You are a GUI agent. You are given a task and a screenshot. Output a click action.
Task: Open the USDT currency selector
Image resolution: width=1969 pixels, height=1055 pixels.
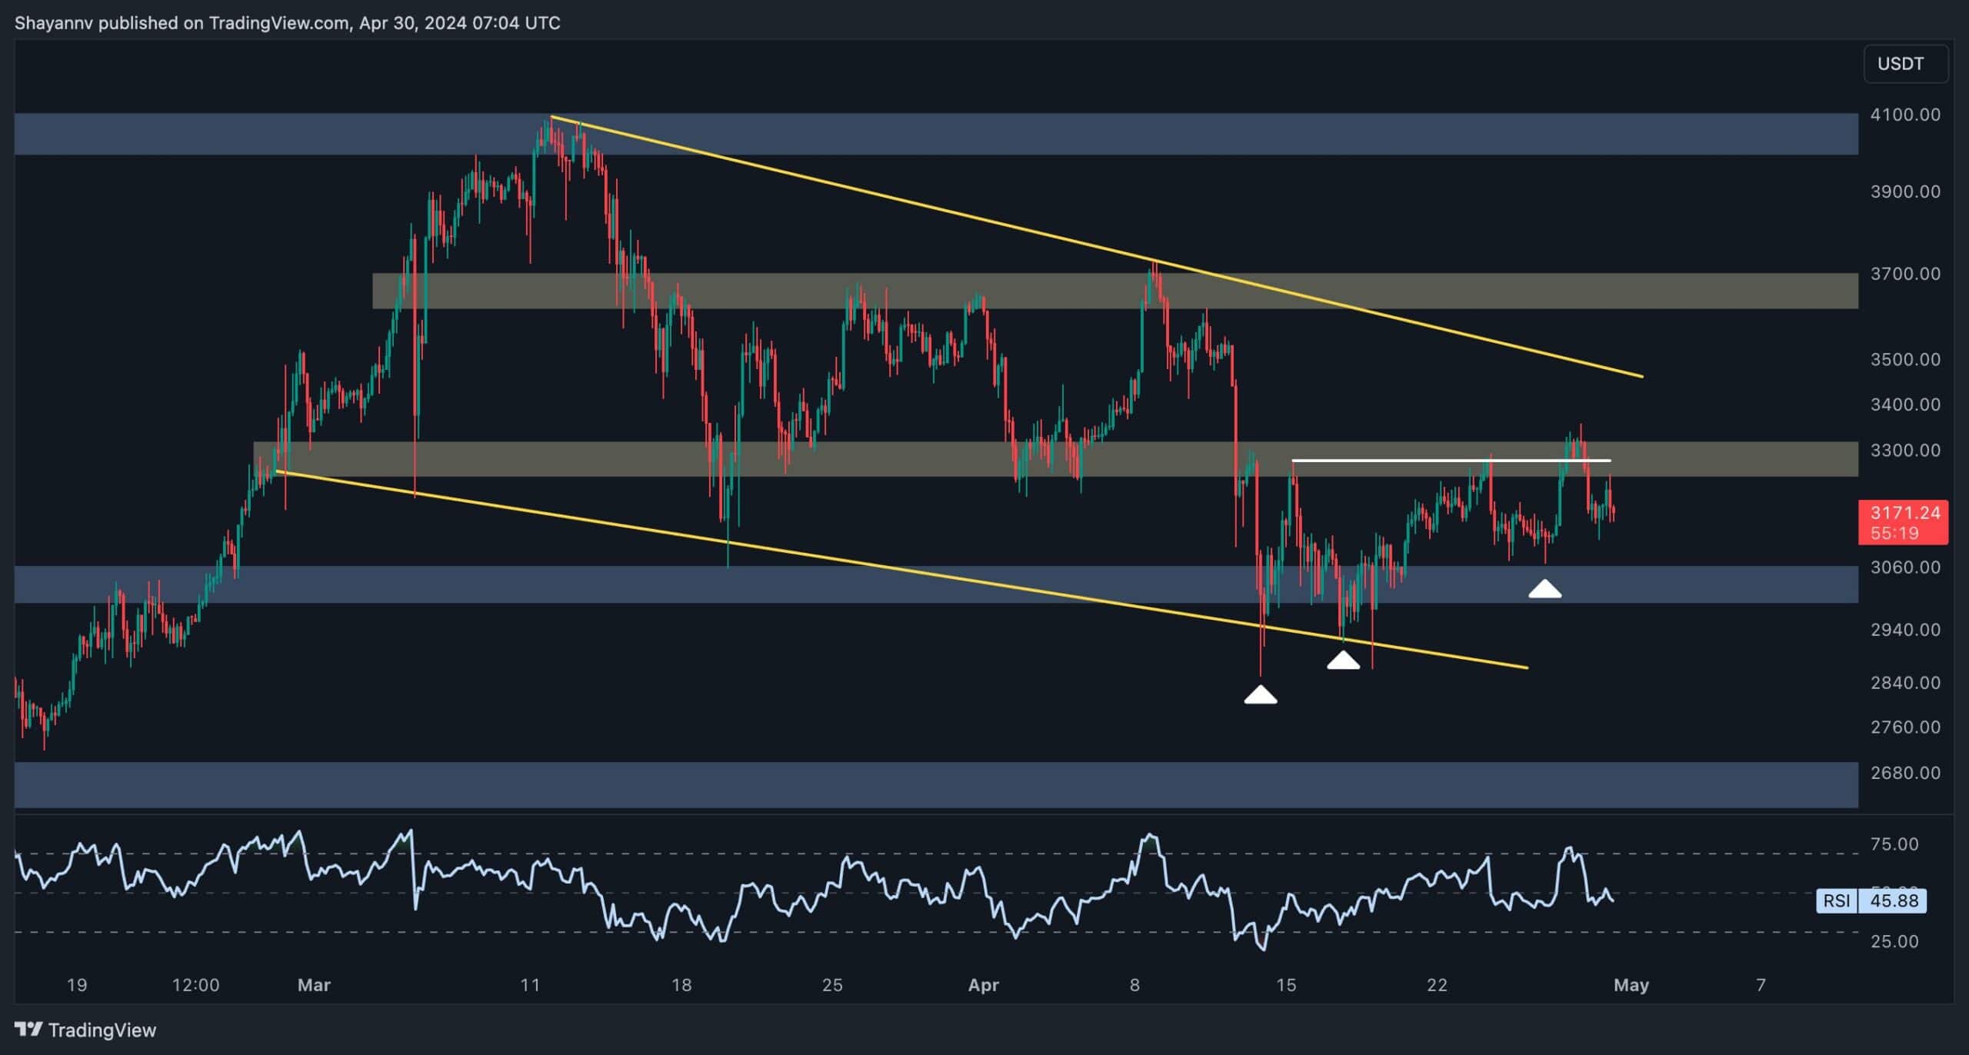tap(1905, 64)
